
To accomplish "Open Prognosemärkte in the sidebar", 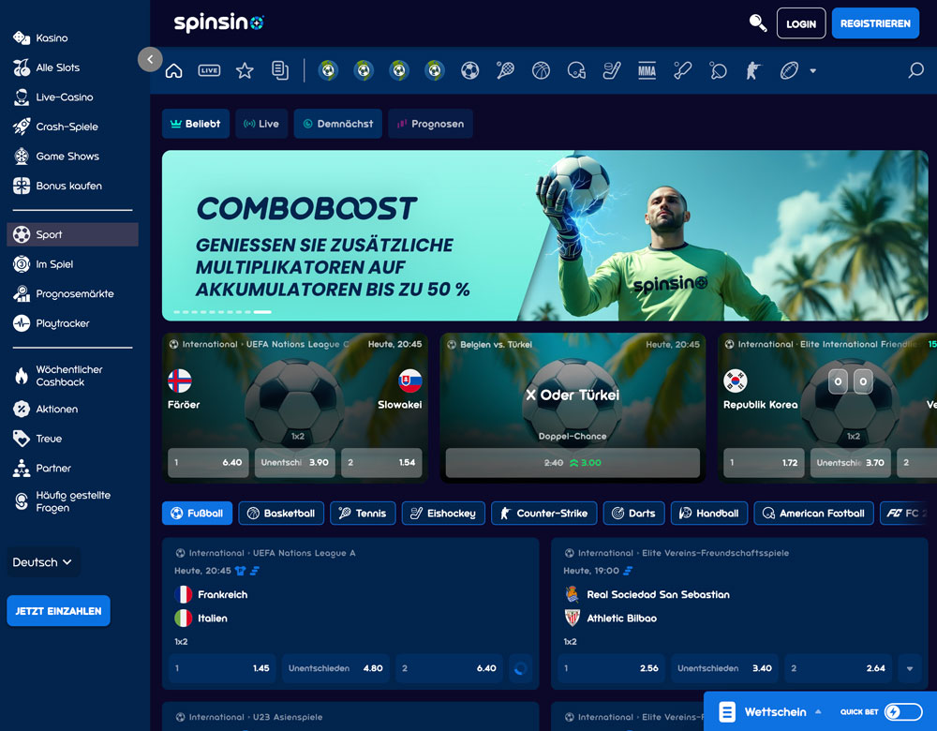I will [x=72, y=293].
